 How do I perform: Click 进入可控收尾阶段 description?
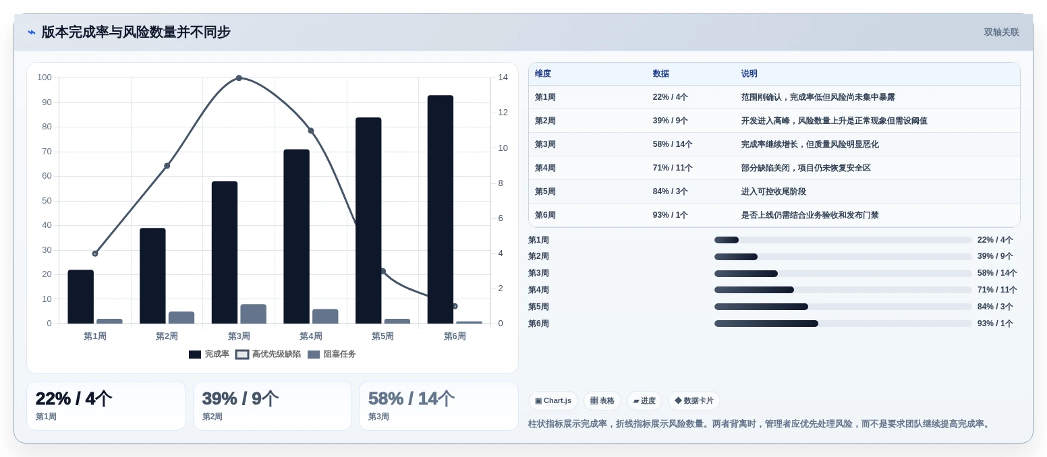point(774,191)
